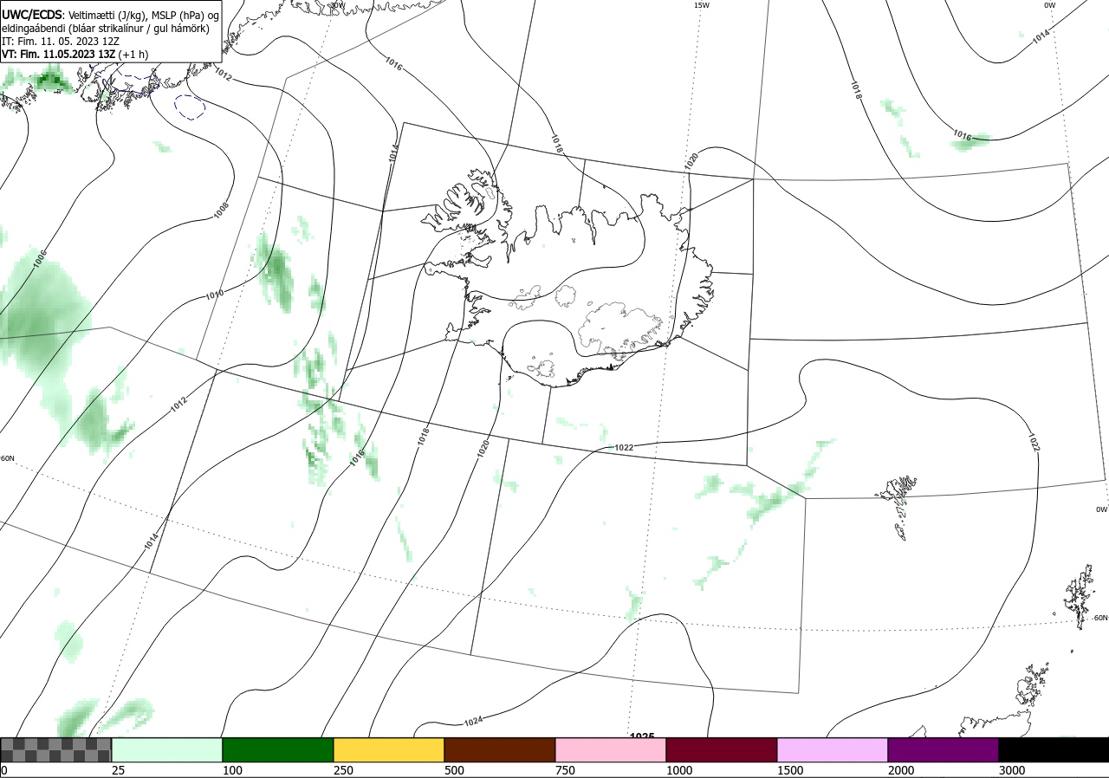The image size is (1109, 778).
Task: Click the black above-3000 legend swatch
Action: [x=1054, y=749]
